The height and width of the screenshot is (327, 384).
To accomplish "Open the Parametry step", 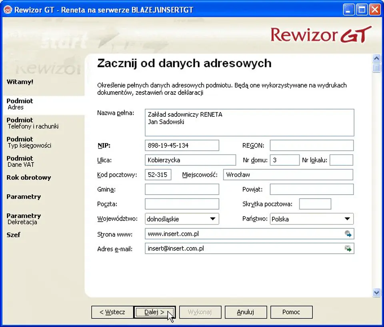I will pos(24,197).
